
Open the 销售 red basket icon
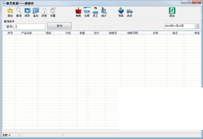pyautogui.click(x=78, y=12)
